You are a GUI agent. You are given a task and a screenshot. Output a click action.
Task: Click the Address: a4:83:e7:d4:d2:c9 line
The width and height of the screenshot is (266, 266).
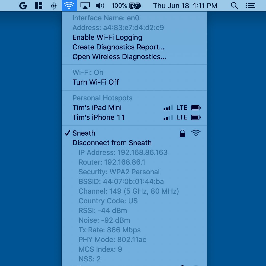coord(118,28)
